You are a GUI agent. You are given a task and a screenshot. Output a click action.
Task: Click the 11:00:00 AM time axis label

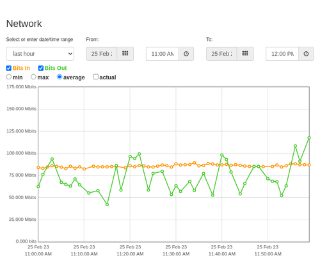point(38,254)
